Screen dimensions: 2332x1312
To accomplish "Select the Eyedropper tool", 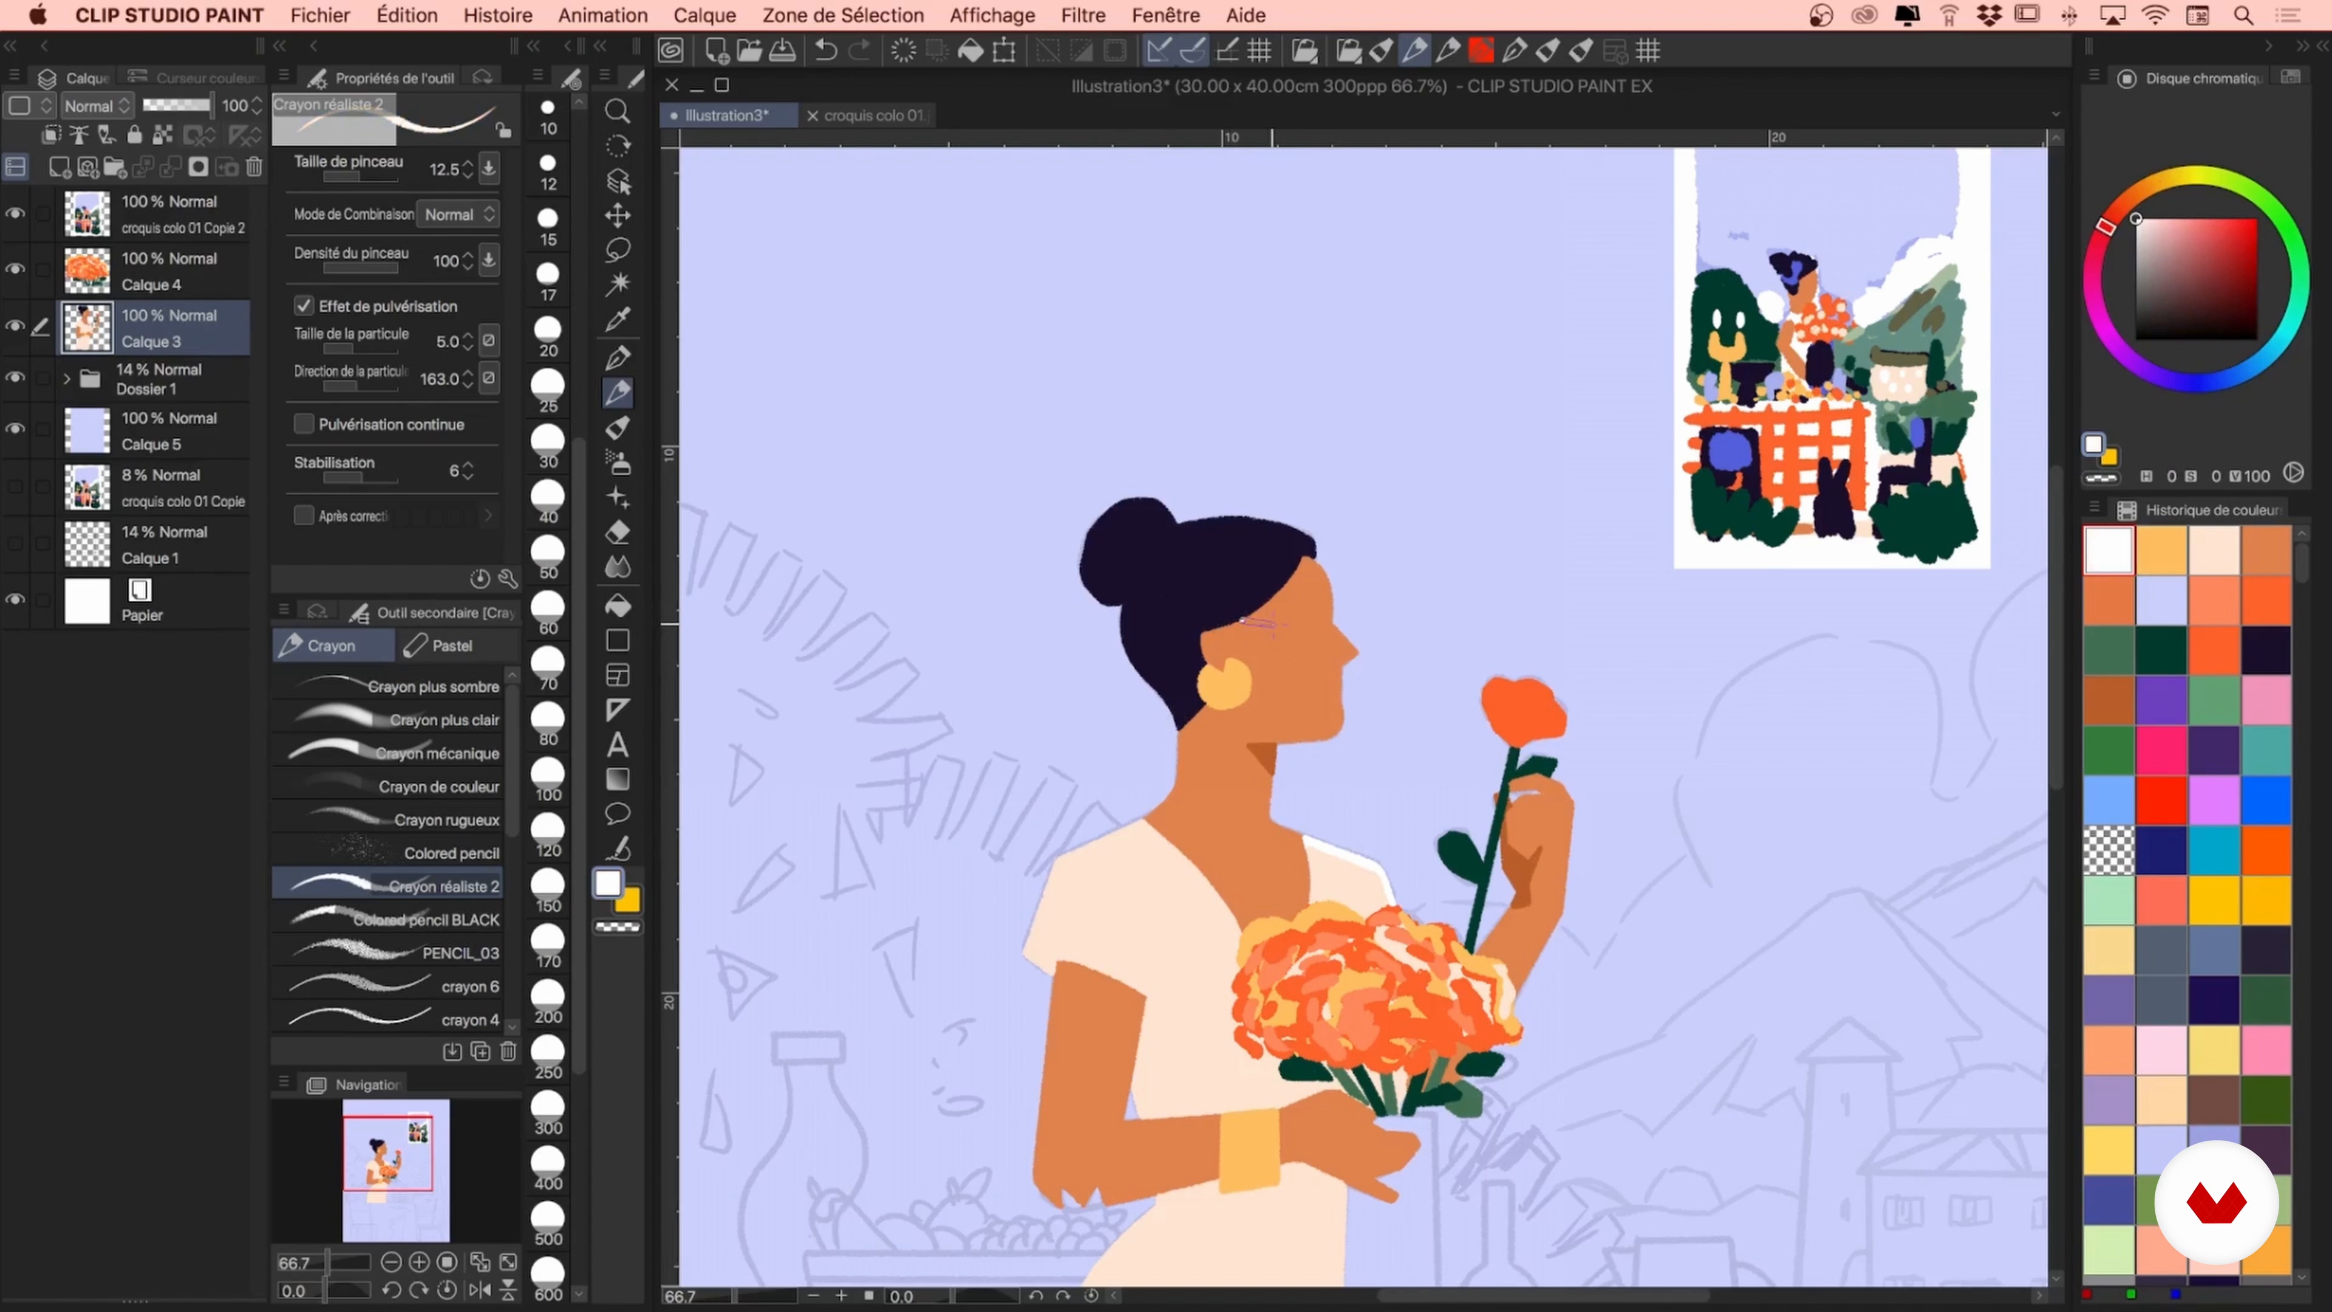I will [x=618, y=319].
